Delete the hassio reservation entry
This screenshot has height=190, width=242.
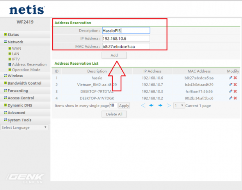235,78
